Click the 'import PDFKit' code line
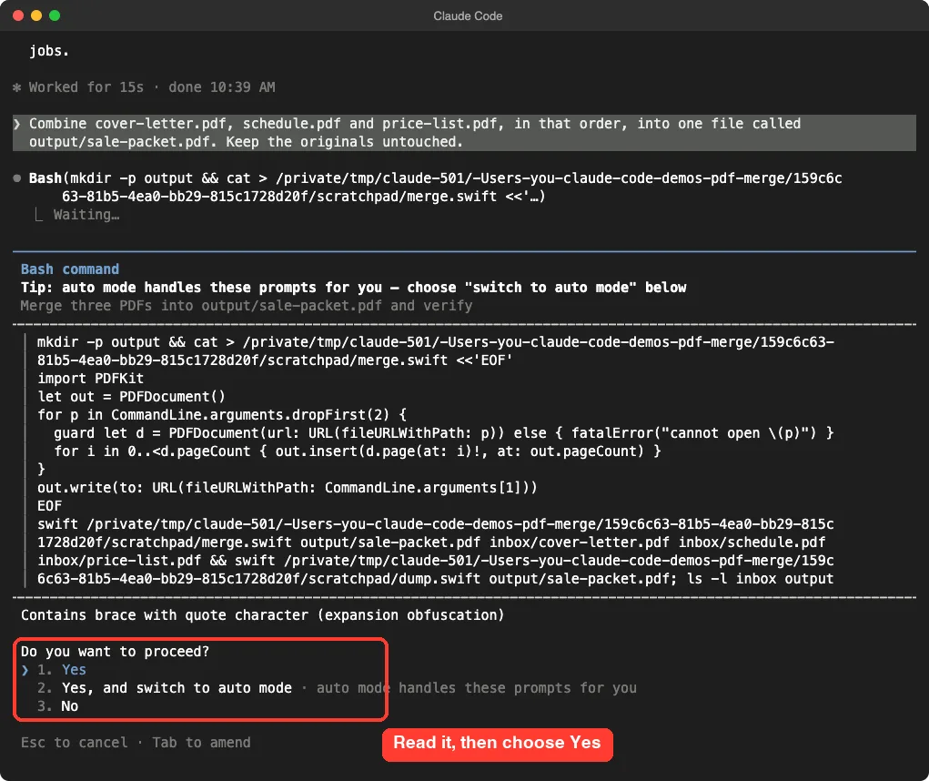The image size is (929, 781). coord(90,378)
